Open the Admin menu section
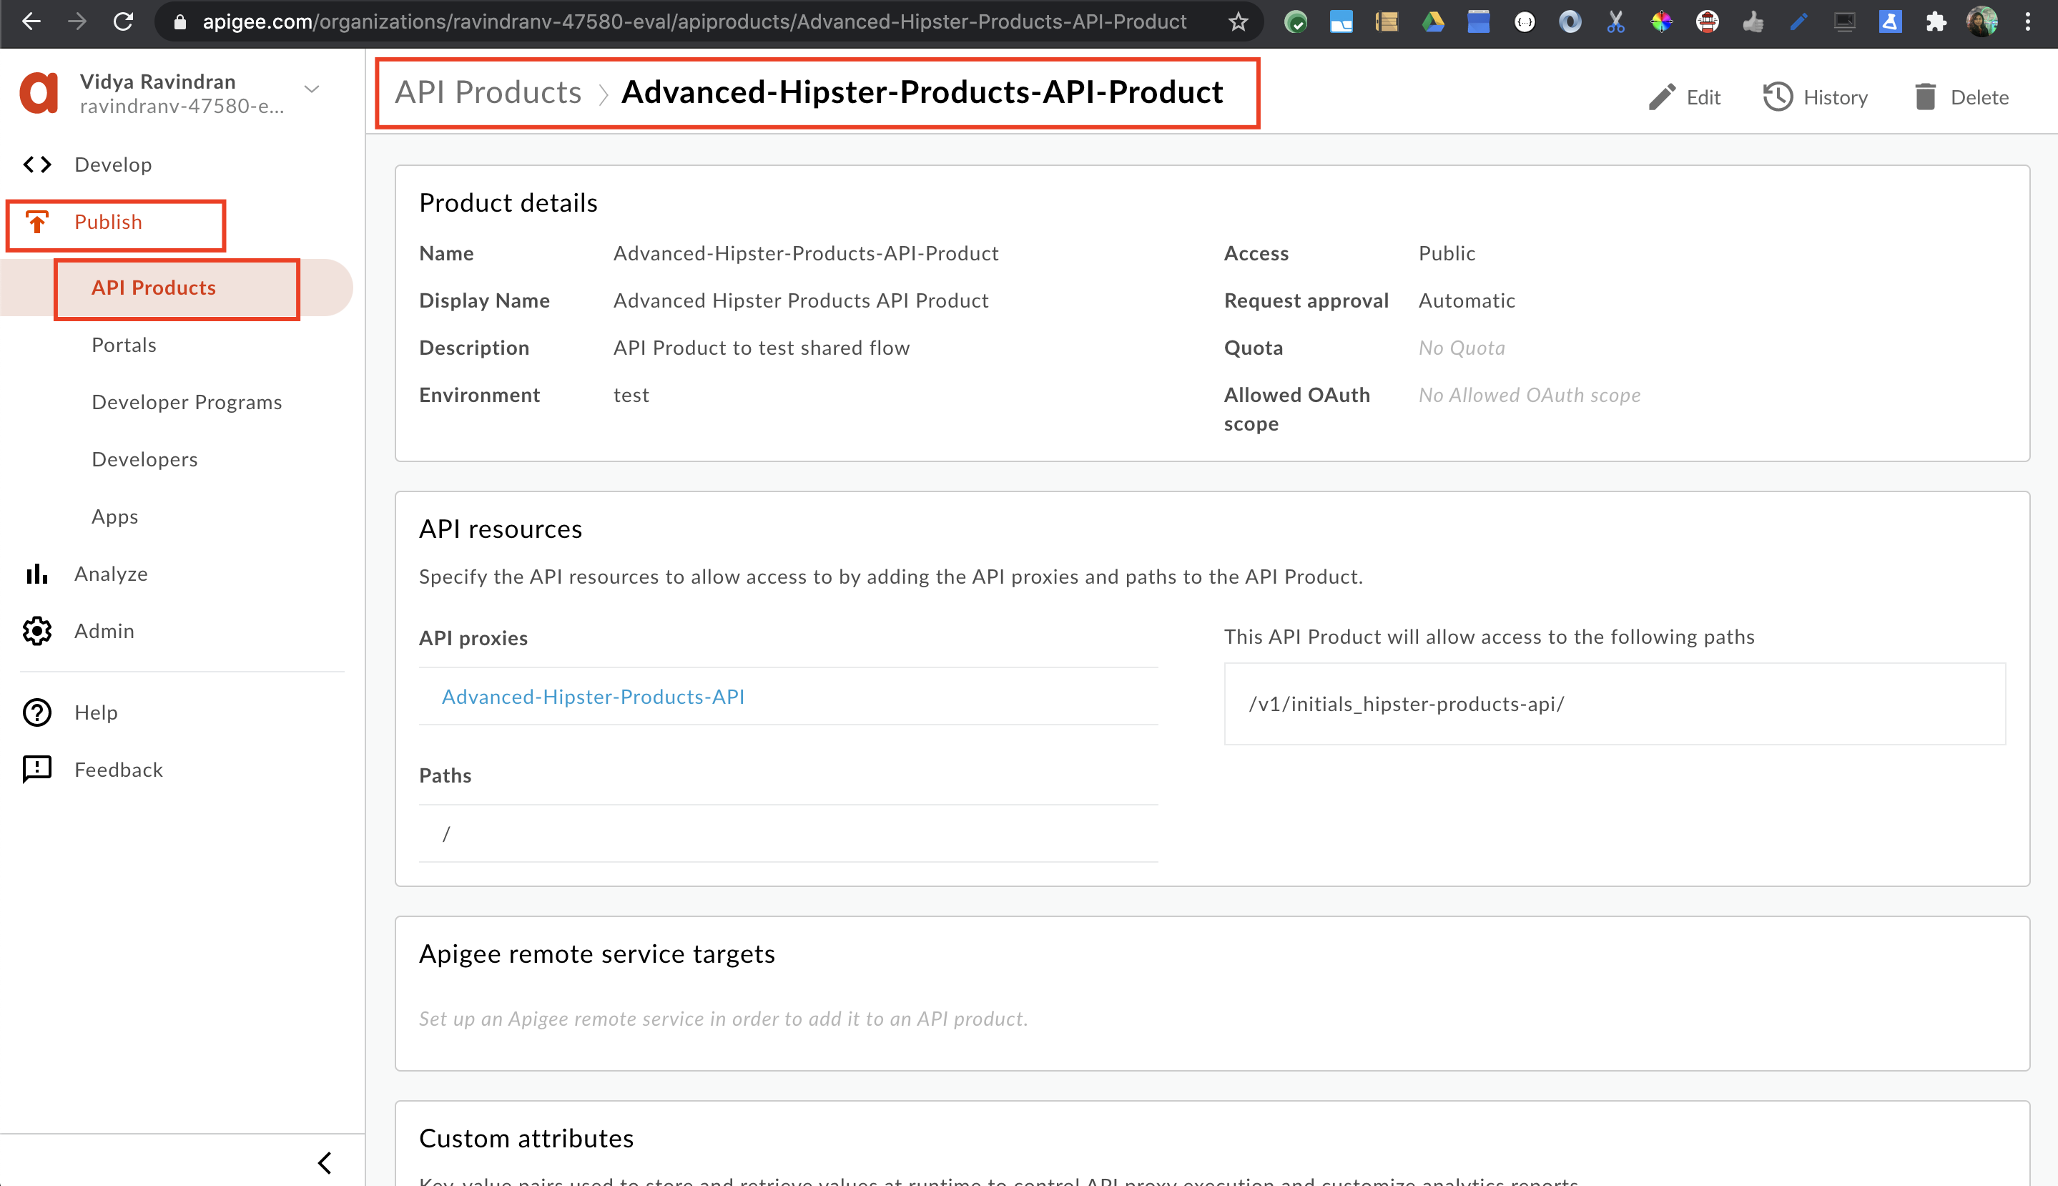The width and height of the screenshot is (2058, 1186). [104, 630]
